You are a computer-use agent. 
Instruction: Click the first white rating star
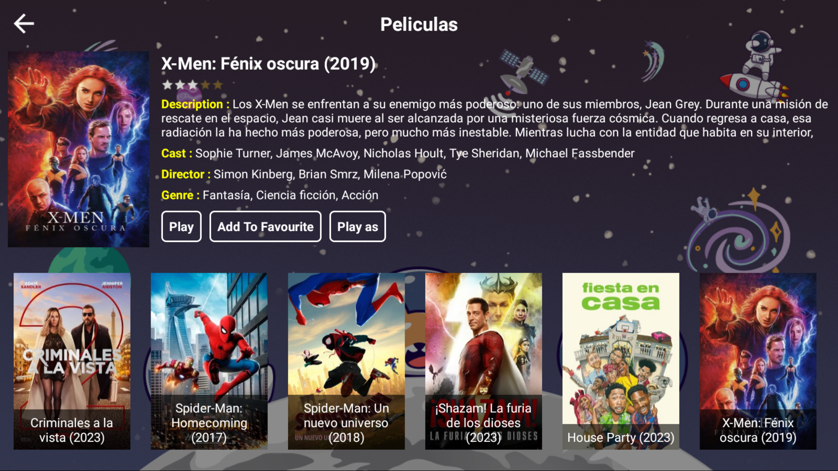point(167,85)
